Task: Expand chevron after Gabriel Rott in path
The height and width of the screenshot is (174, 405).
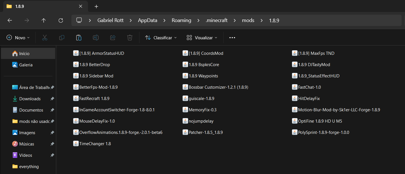Action: (131, 20)
